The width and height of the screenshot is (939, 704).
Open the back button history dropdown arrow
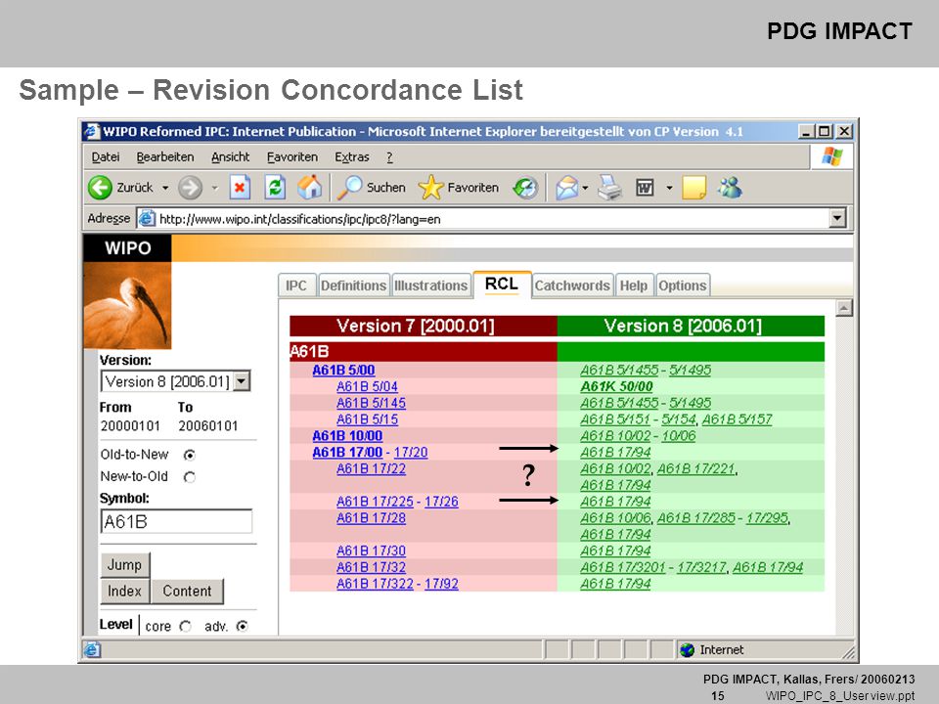click(x=165, y=188)
